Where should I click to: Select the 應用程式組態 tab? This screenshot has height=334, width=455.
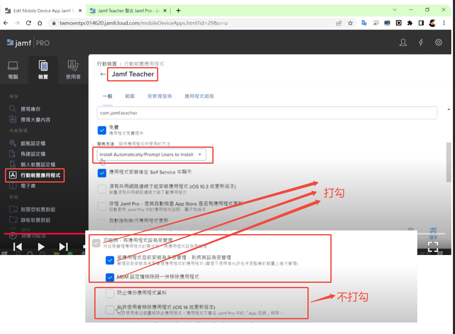199,96
